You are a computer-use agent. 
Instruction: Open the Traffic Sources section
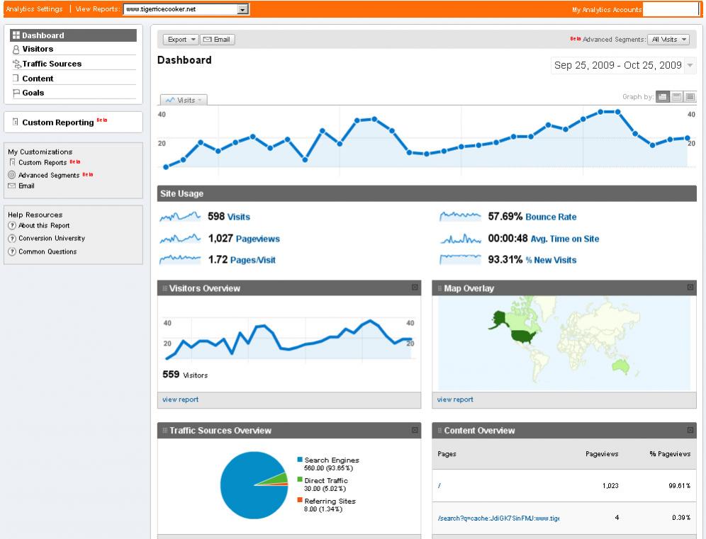52,64
